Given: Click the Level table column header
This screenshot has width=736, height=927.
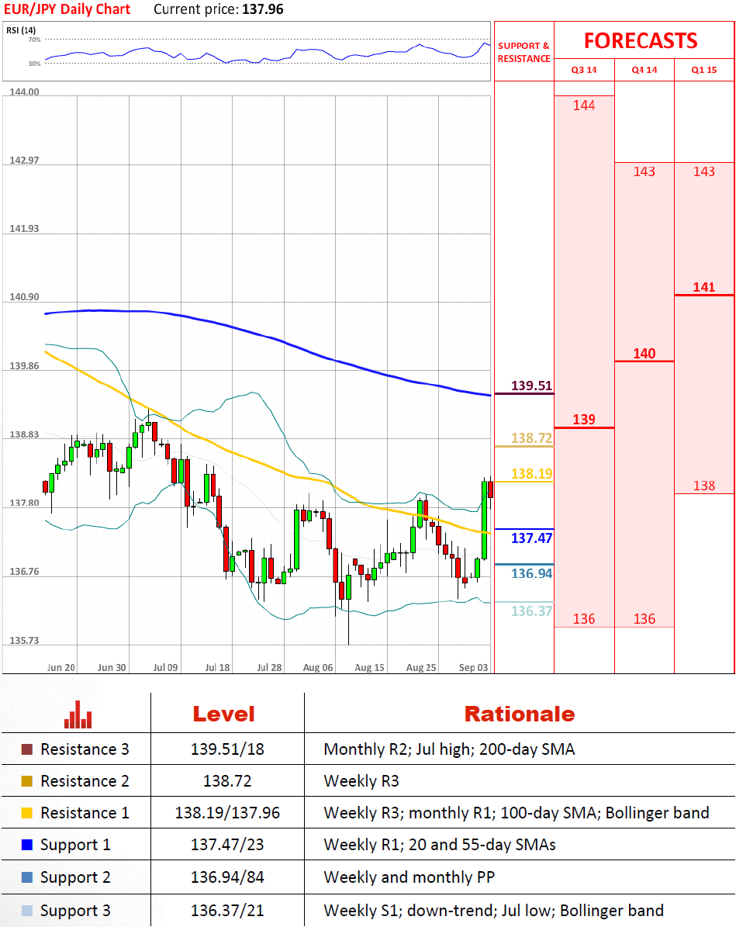Looking at the screenshot, I should click(224, 714).
